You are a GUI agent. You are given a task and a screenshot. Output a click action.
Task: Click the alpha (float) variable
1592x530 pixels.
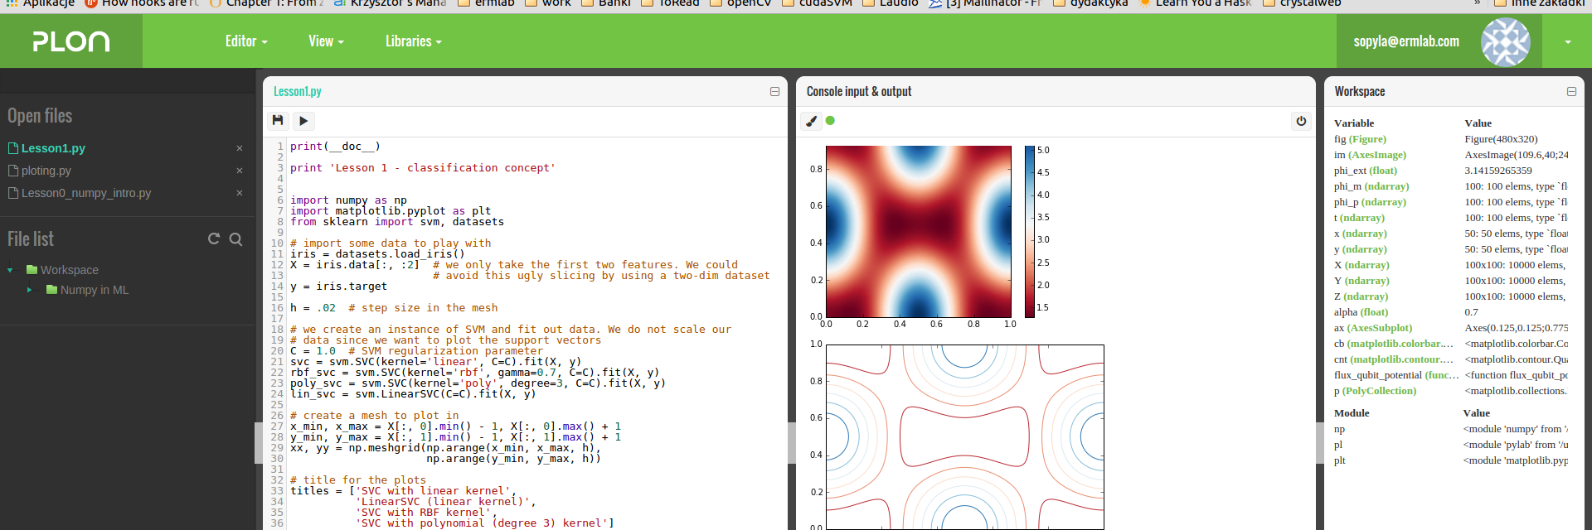point(1360,312)
